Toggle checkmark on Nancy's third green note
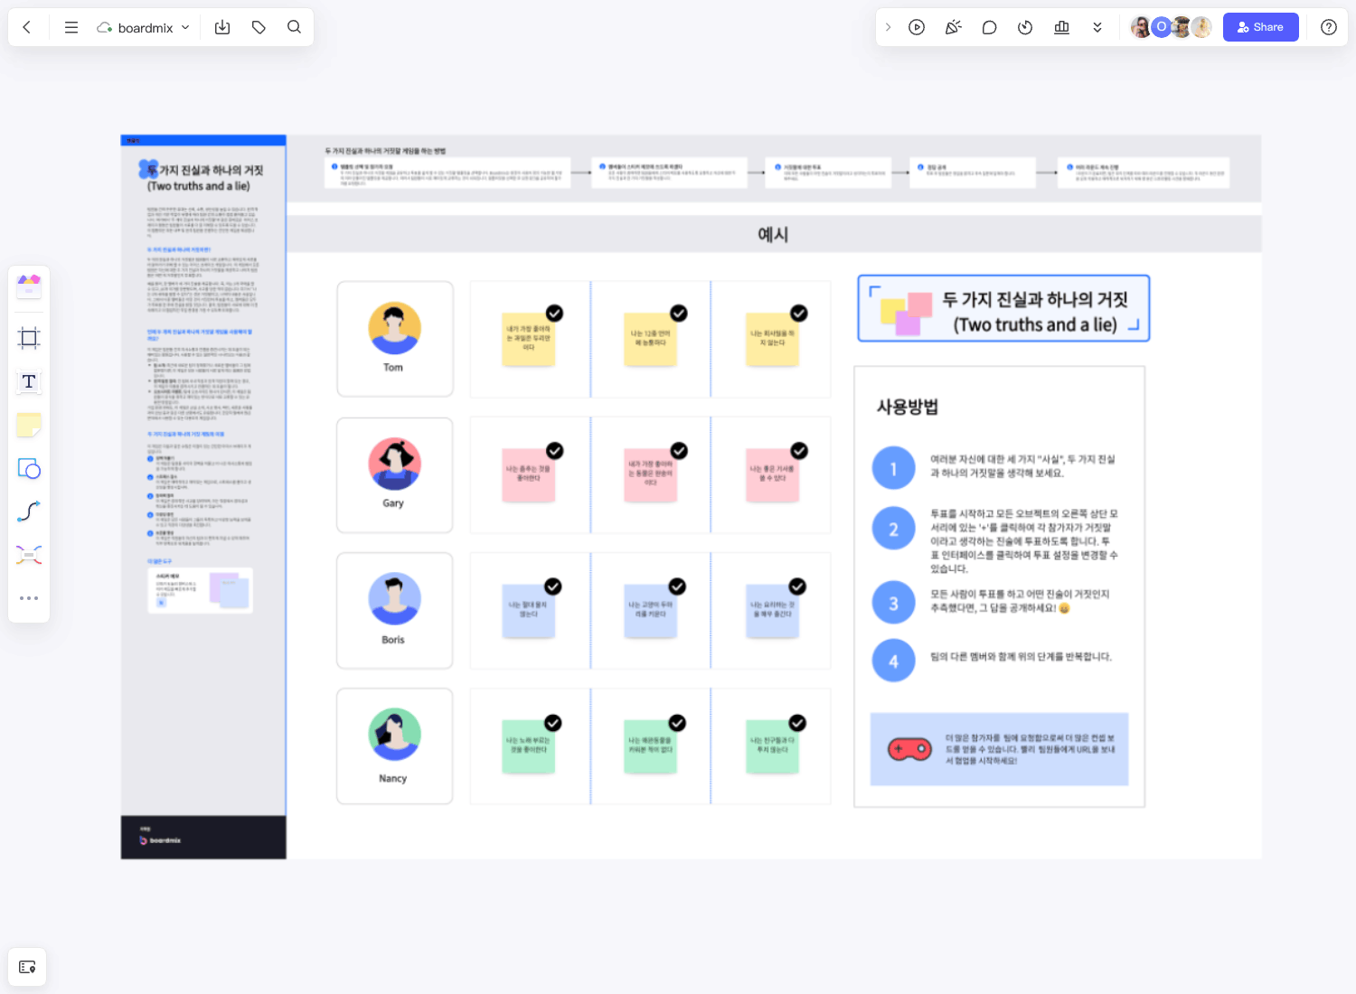 796,723
